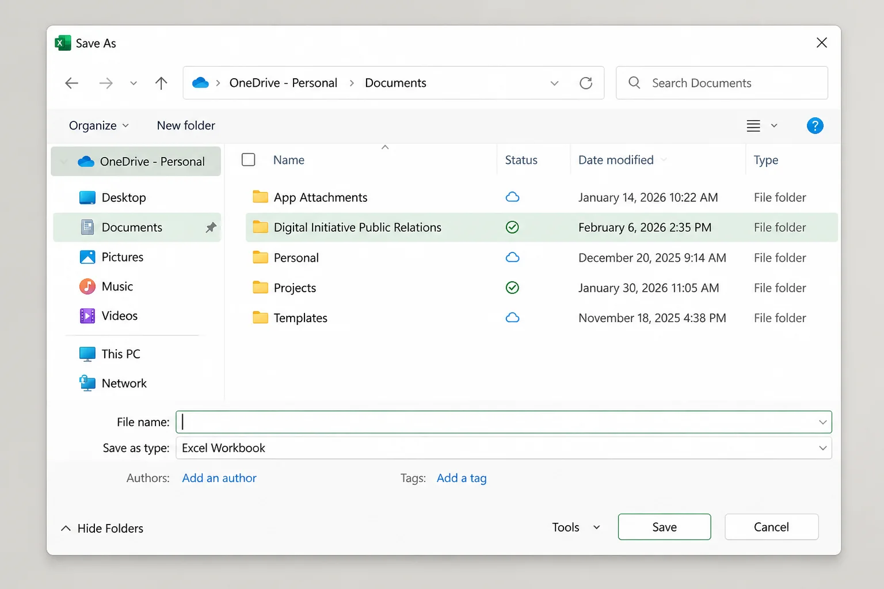Viewport: 884px width, 589px height.
Task: Click cloud status icon for App Attachments
Action: (512, 197)
